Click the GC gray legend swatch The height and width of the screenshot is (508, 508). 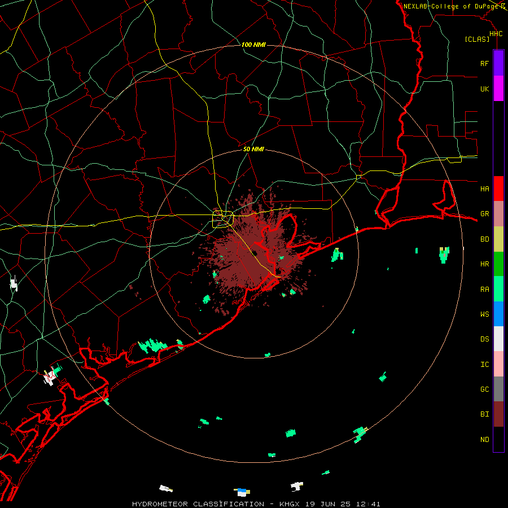498,389
